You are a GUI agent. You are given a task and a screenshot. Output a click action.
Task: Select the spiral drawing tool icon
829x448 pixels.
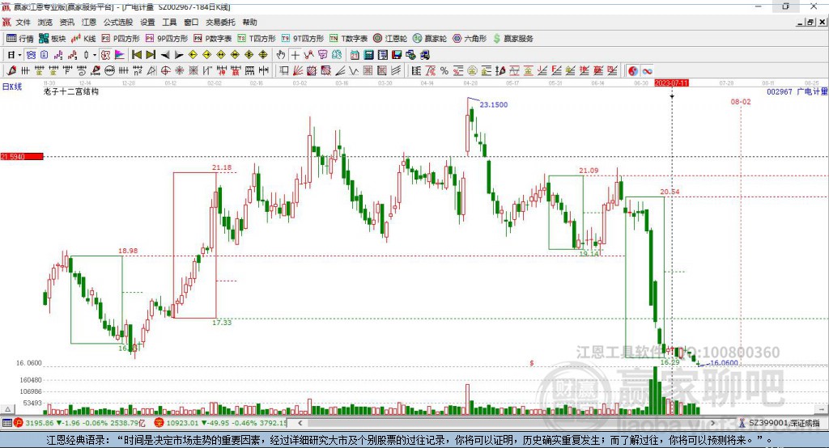pos(82,71)
